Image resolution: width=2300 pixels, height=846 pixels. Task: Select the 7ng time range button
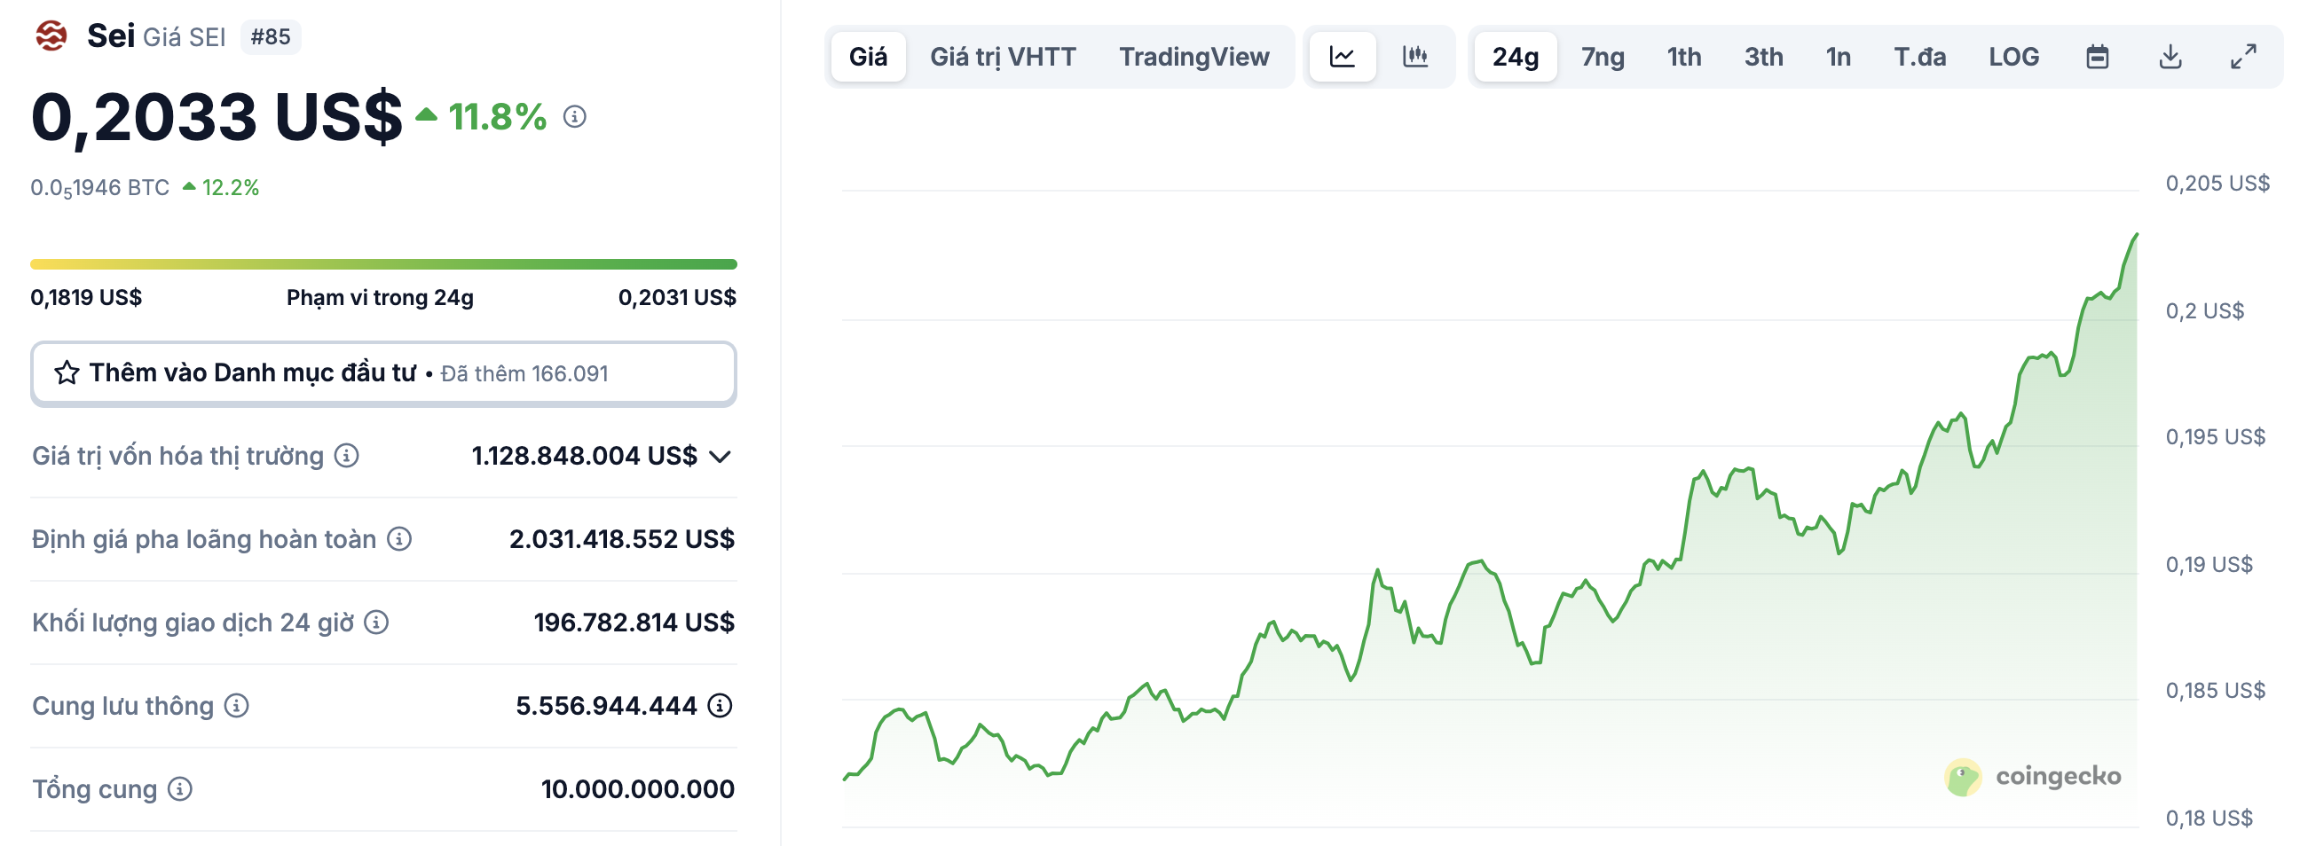pos(1601,56)
